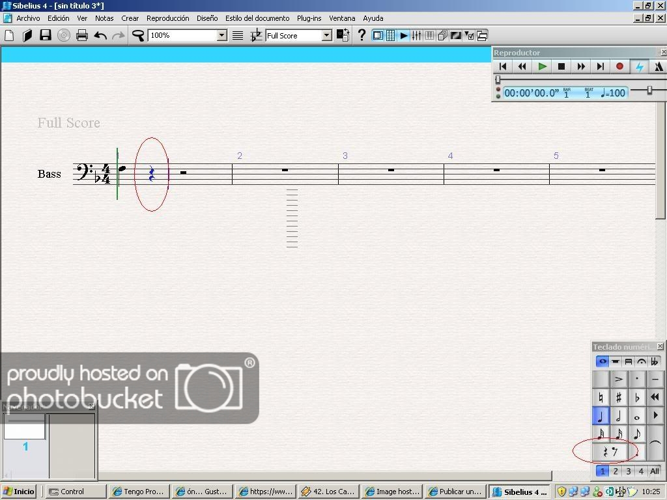Toggle the blue Live Playback lightning icon
The width and height of the screenshot is (667, 500).
pos(640,66)
